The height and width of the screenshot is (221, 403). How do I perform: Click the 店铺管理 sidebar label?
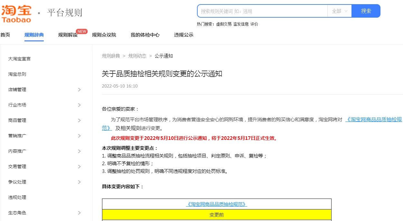(17, 89)
